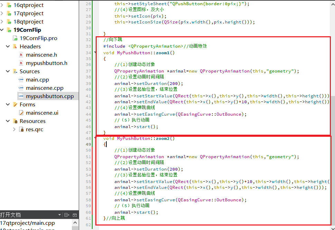Image resolution: width=335 pixels, height=230 pixels.
Task: Expand the 17qtproject tree node
Action: click(2, 13)
